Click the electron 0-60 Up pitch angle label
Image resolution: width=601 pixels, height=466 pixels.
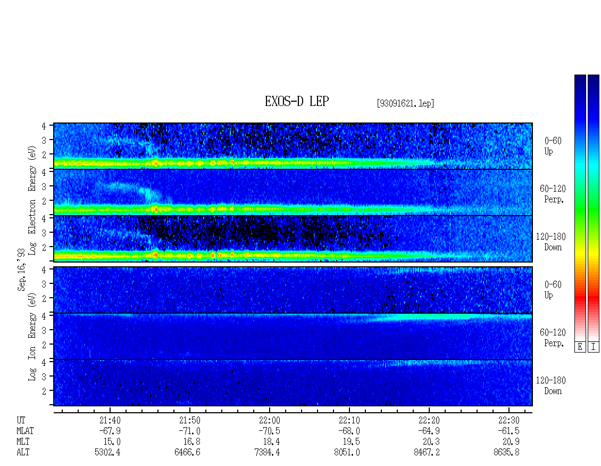click(x=553, y=146)
